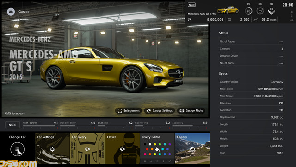Open the Livery Editor tile
Screen dimensions: 296x167
(157, 148)
